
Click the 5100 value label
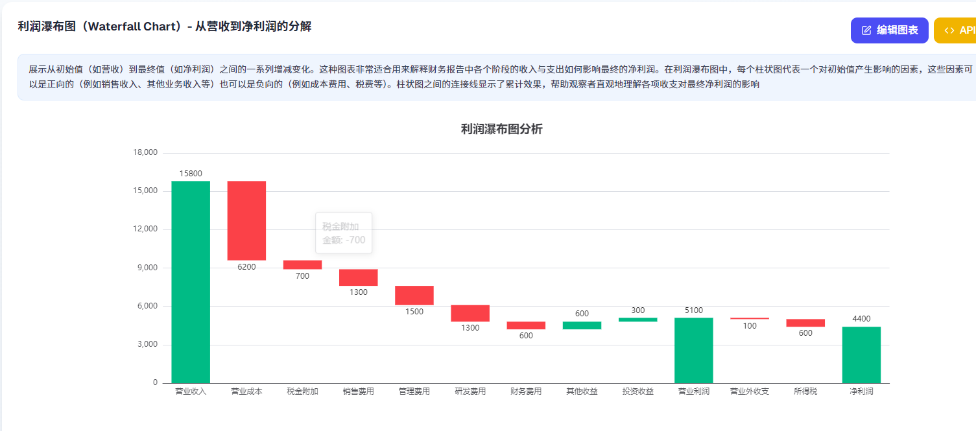point(694,310)
